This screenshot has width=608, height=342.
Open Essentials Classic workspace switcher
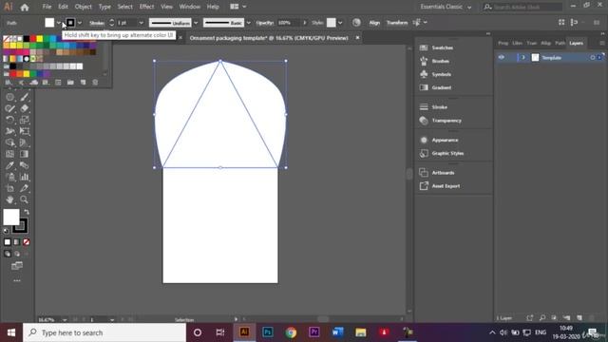click(446, 7)
